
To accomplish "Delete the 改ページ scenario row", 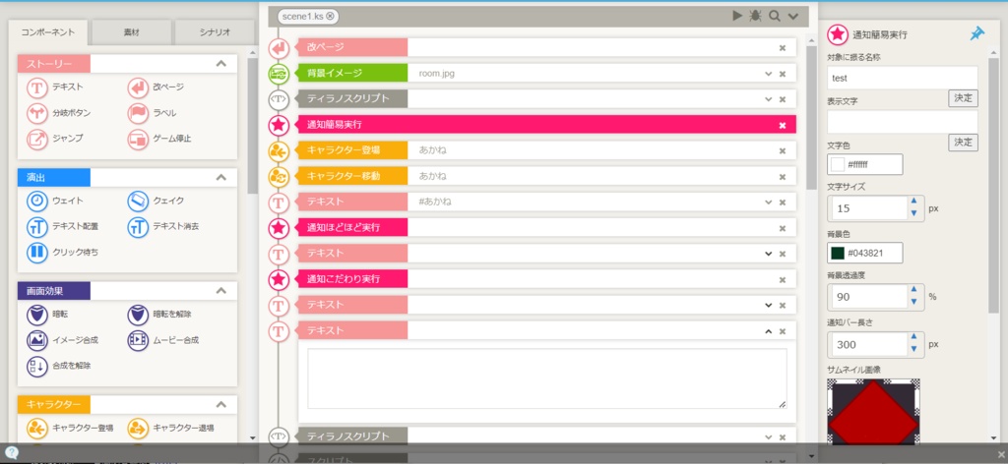I will click(783, 48).
